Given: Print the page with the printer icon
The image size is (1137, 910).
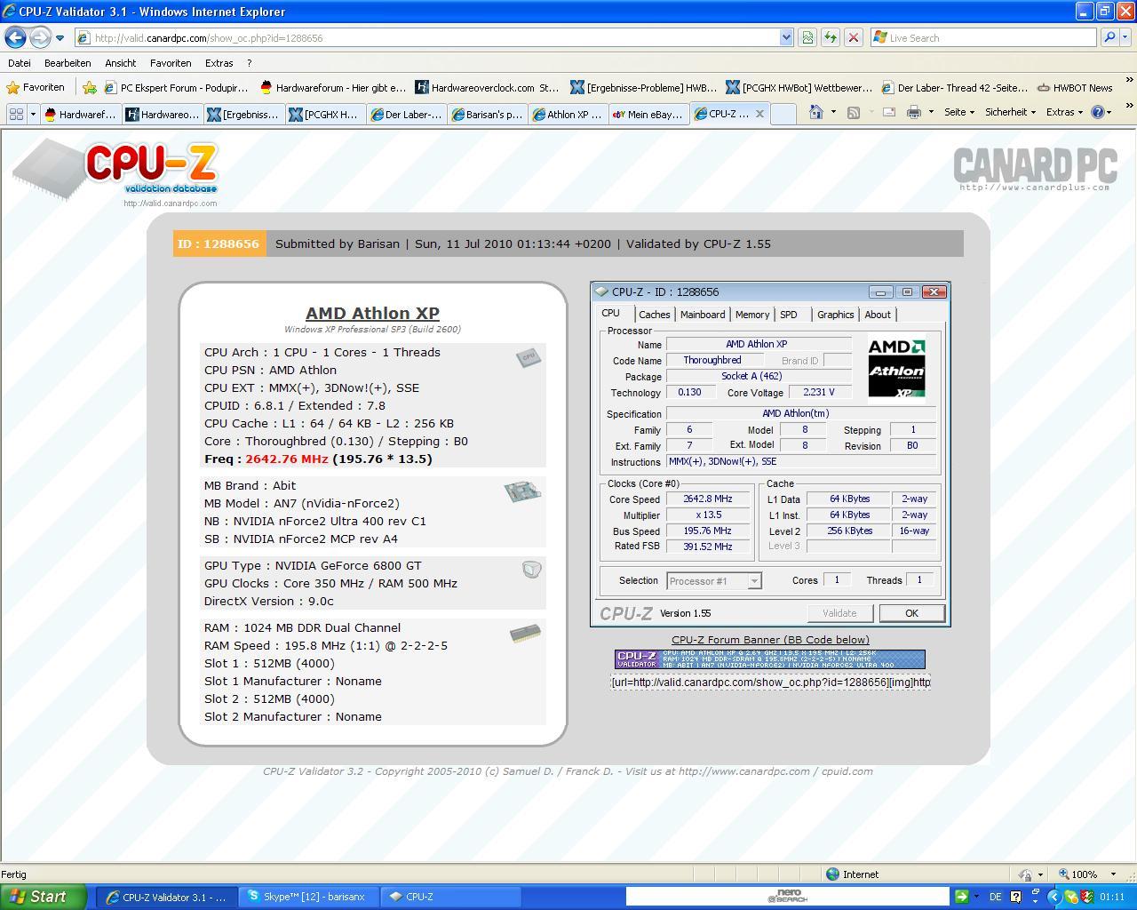Looking at the screenshot, I should pos(913,112).
